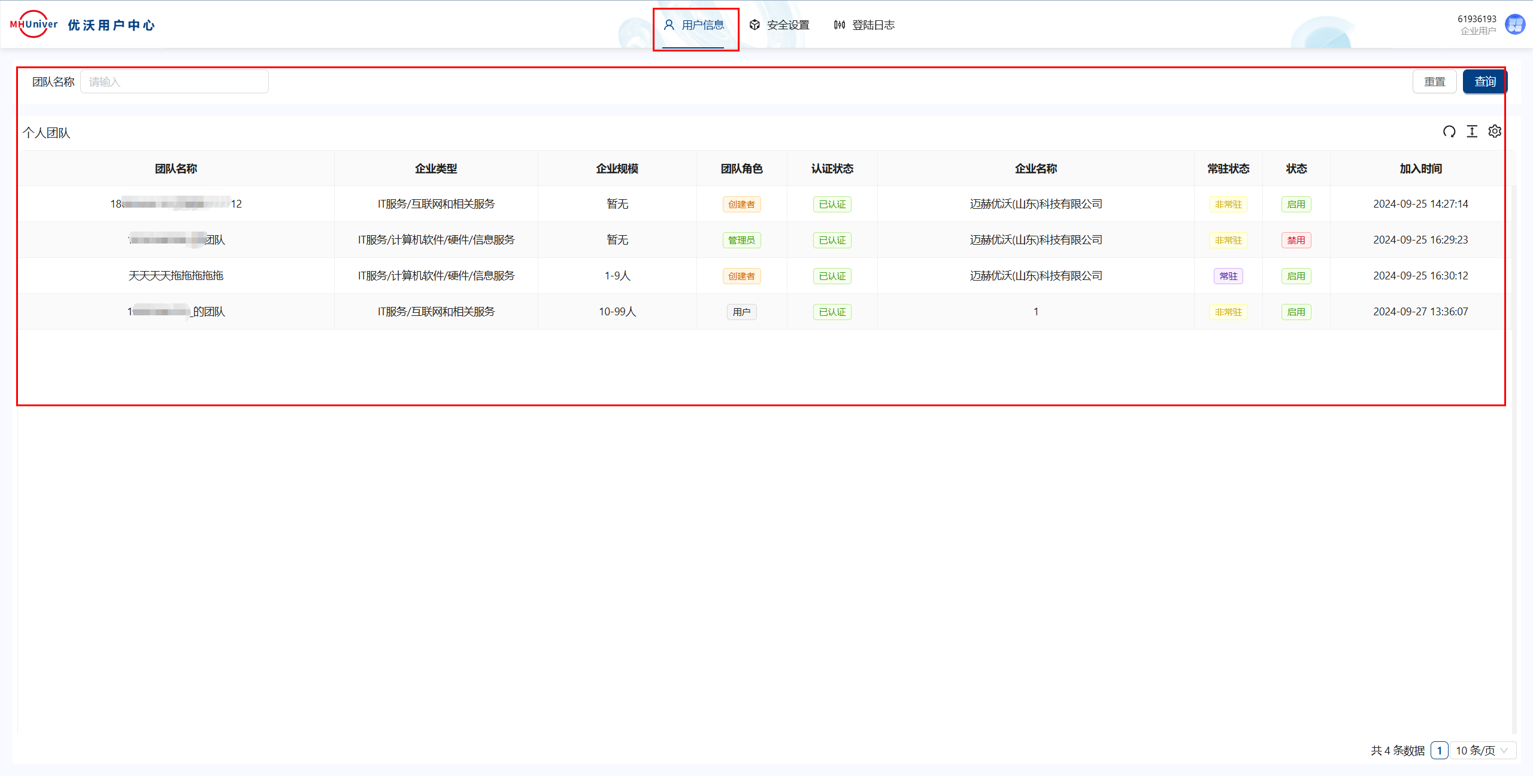Click the table refresh icon
This screenshot has width=1533, height=776.
tap(1449, 132)
